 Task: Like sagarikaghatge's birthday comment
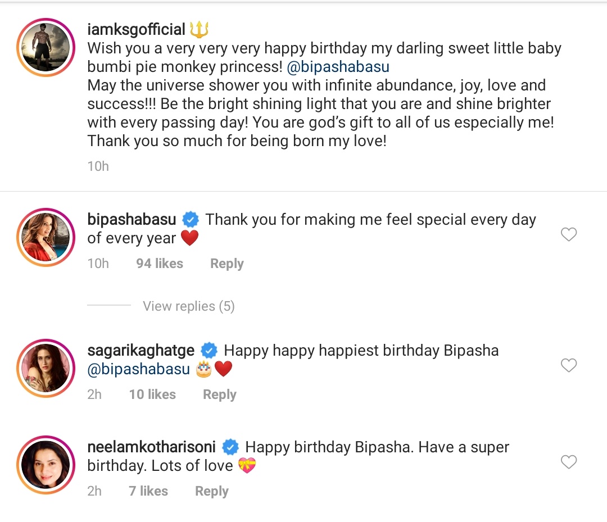569,365
